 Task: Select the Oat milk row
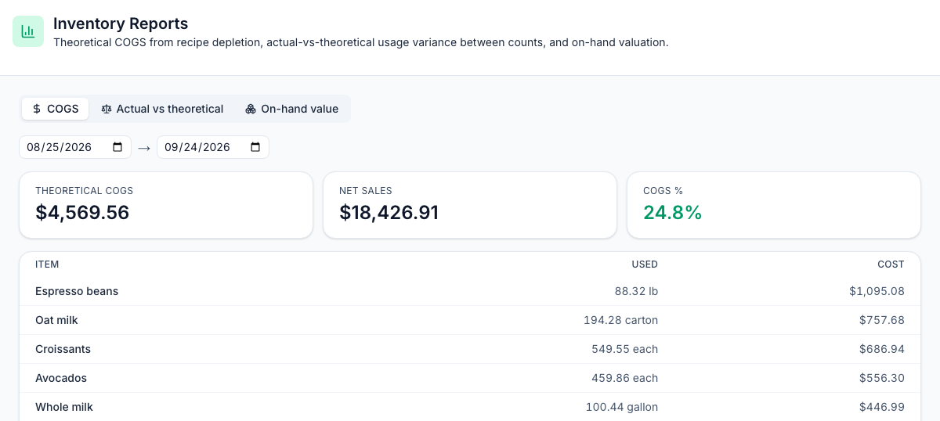click(x=470, y=320)
